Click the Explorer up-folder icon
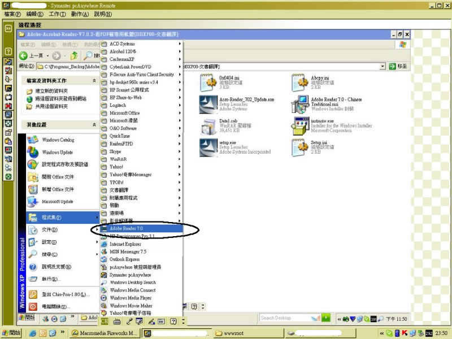 (75, 55)
